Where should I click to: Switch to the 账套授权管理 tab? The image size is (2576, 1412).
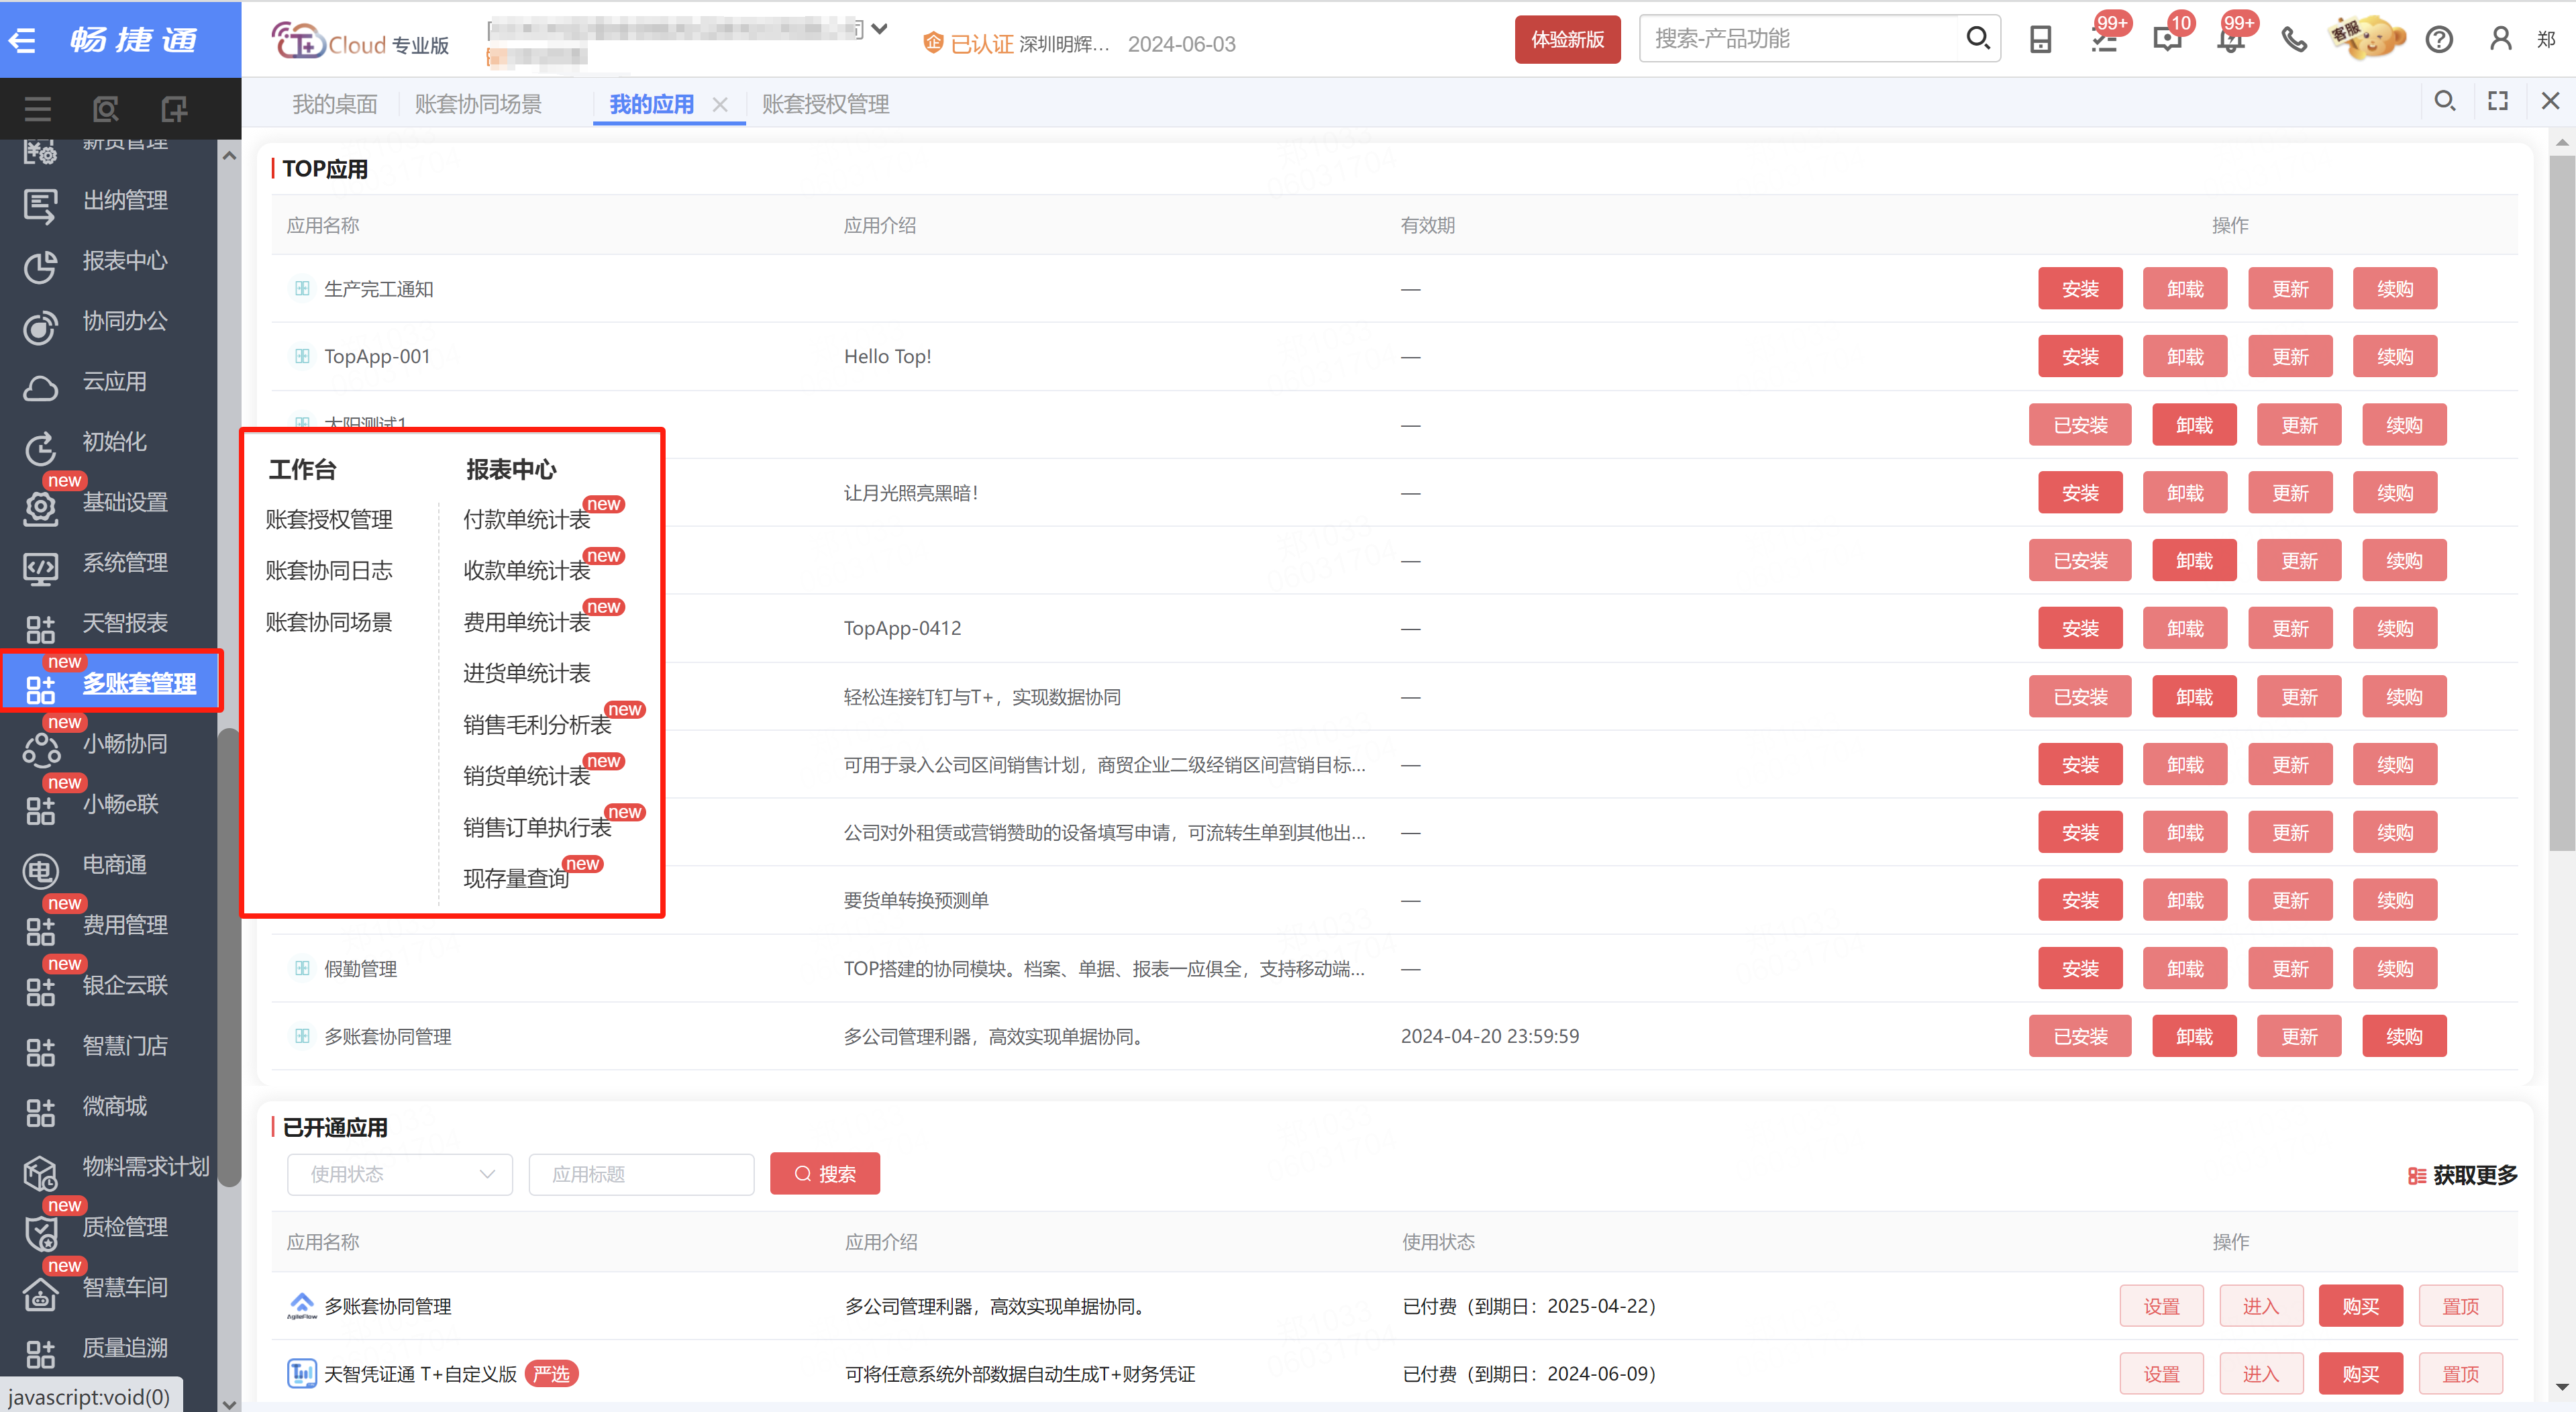(825, 104)
